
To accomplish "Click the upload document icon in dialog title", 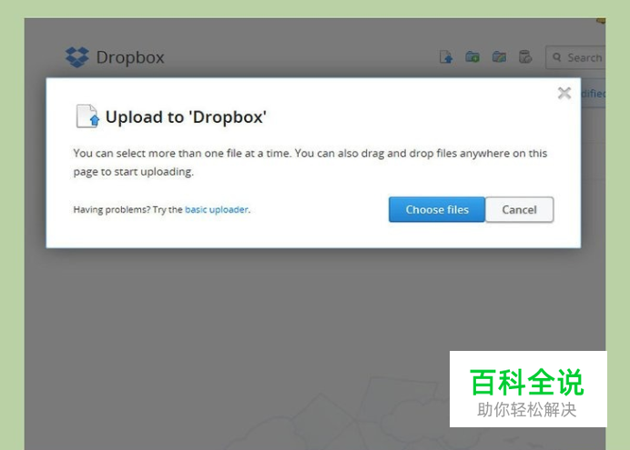I will (87, 116).
